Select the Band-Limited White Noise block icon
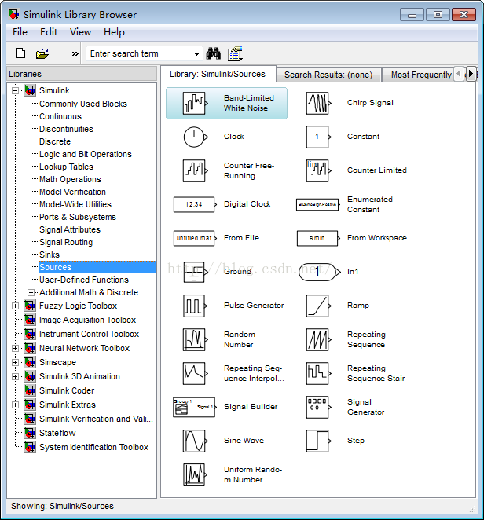The height and width of the screenshot is (520, 484). [196, 104]
